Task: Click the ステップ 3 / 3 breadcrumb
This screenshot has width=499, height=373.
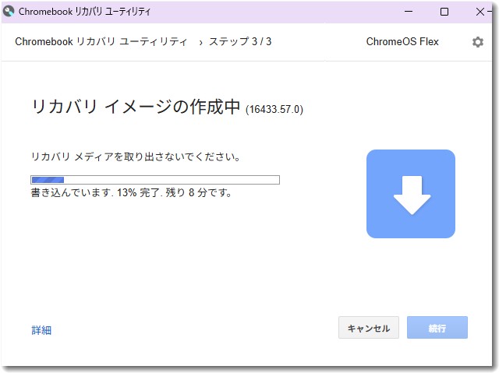Action: [240, 41]
